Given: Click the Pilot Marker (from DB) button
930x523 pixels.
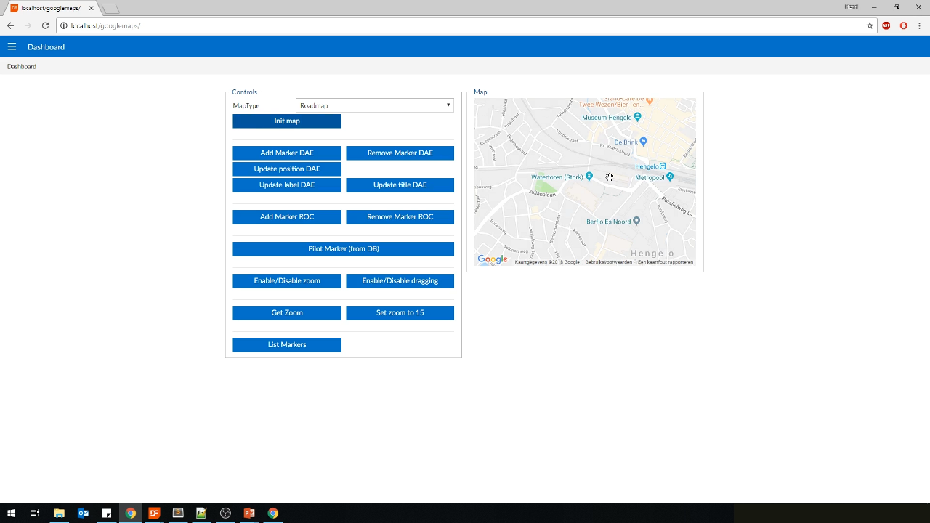Looking at the screenshot, I should point(343,249).
